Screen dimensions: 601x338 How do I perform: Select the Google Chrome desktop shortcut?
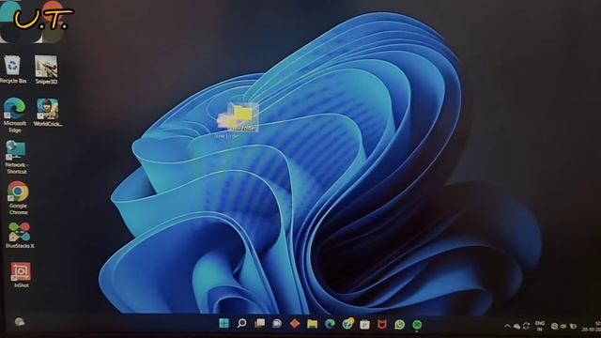tap(18, 198)
